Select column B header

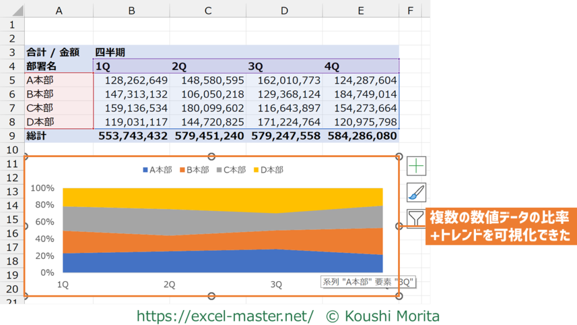click(132, 10)
